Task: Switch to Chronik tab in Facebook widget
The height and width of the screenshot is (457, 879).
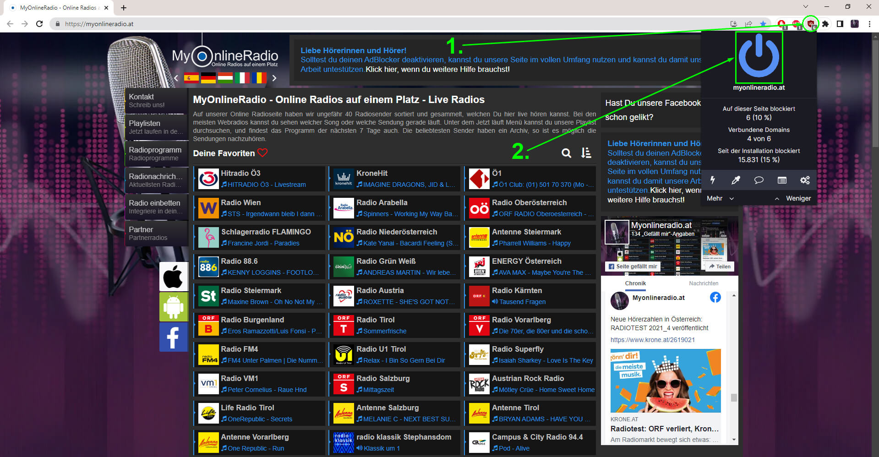Action: [635, 283]
